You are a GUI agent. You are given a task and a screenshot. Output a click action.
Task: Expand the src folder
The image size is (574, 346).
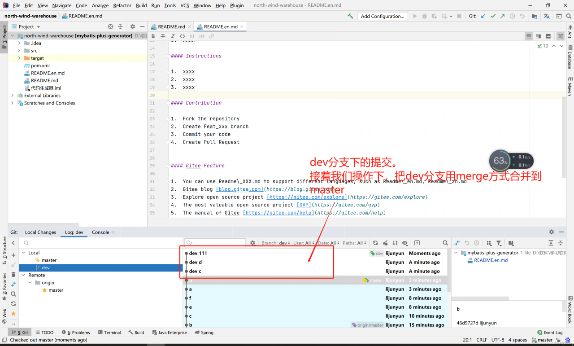click(19, 51)
